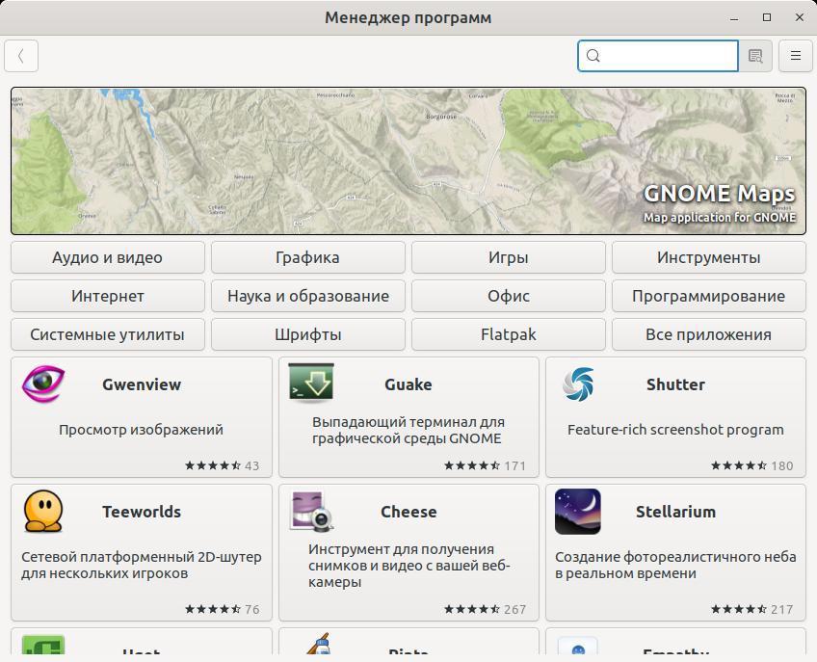Click description 'Feature-rich screenshot program'
Image resolution: width=817 pixels, height=662 pixels.
coord(675,430)
